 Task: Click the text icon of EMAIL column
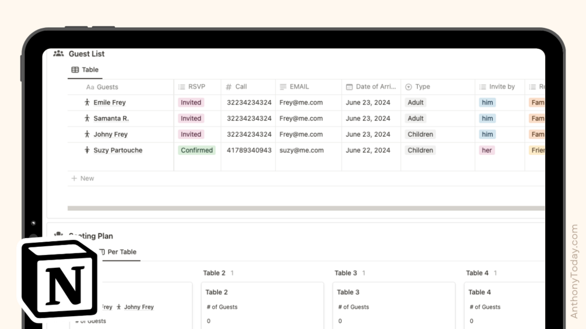click(x=283, y=87)
